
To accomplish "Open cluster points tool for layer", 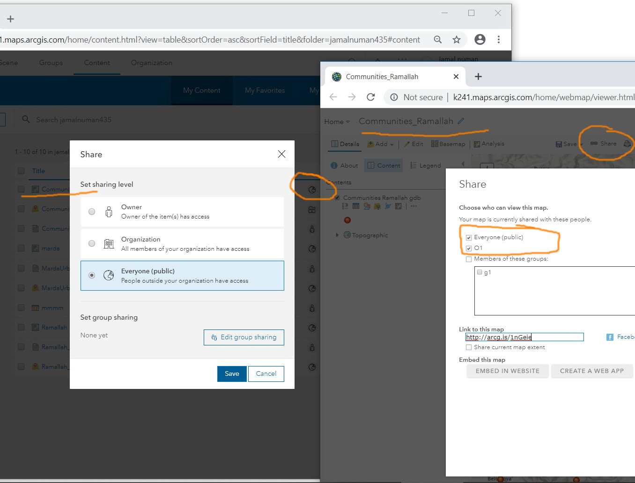I will point(388,206).
